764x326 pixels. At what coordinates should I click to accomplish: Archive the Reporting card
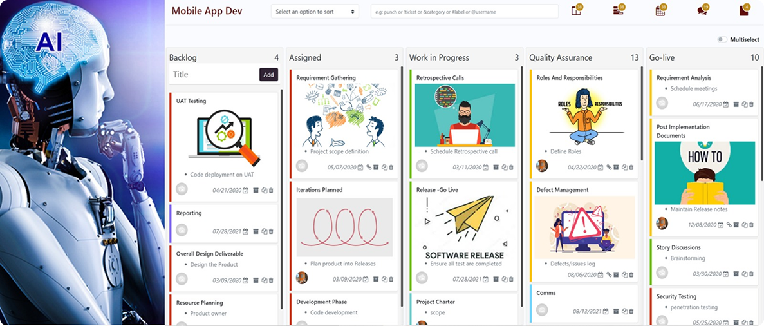coord(256,231)
